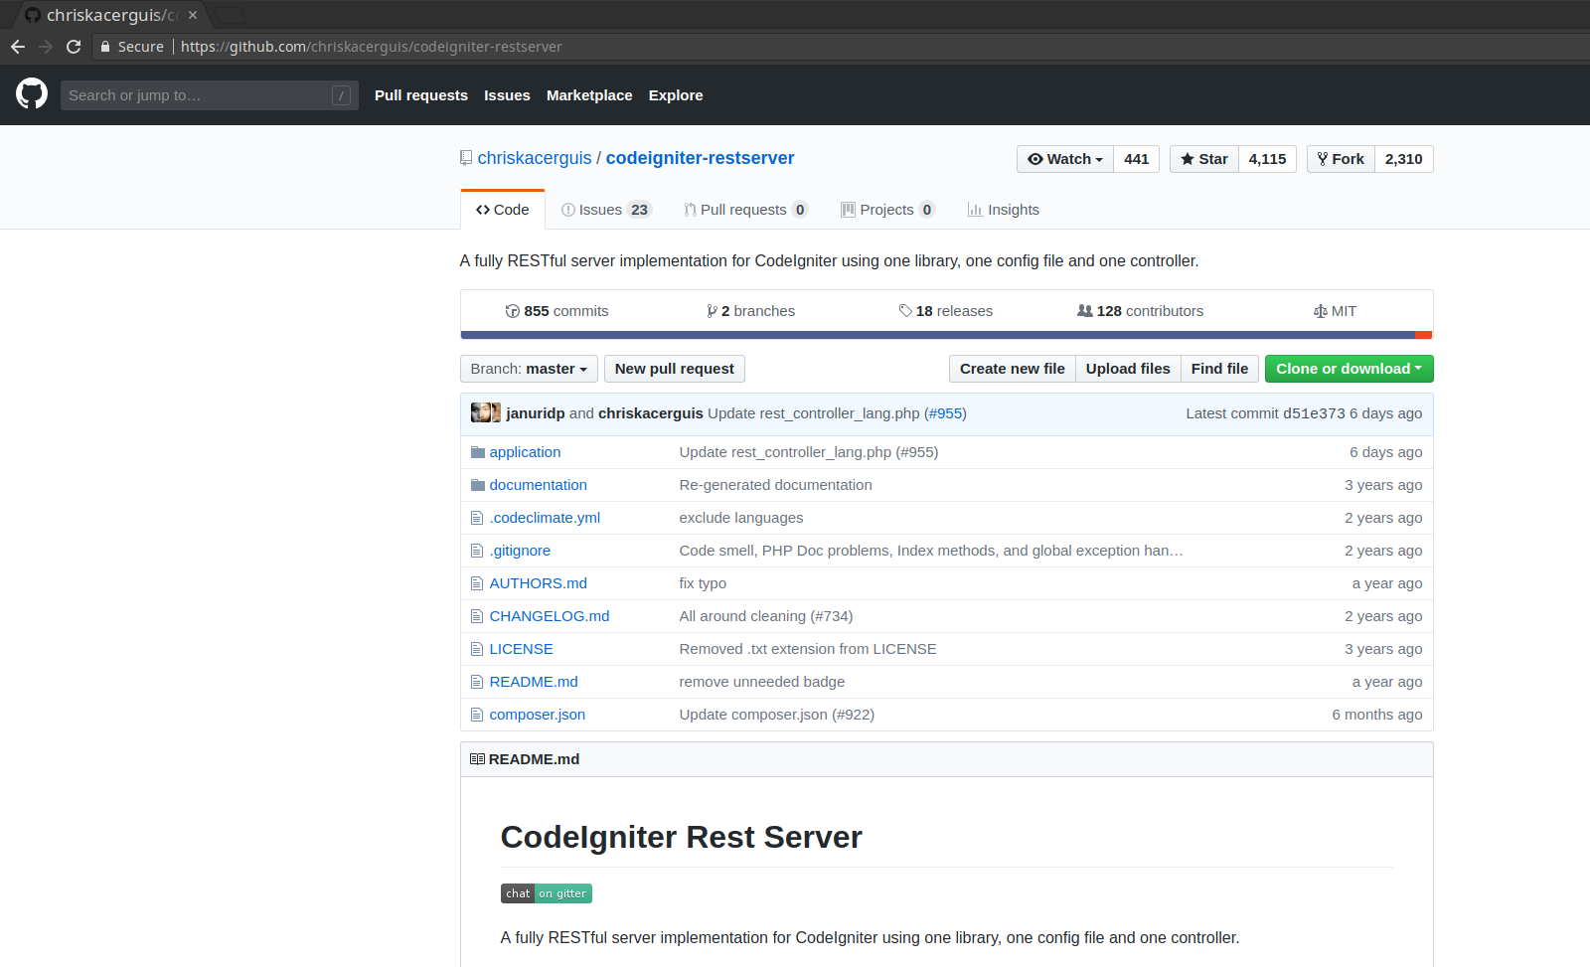Open releases via the tag icon

(x=905, y=310)
